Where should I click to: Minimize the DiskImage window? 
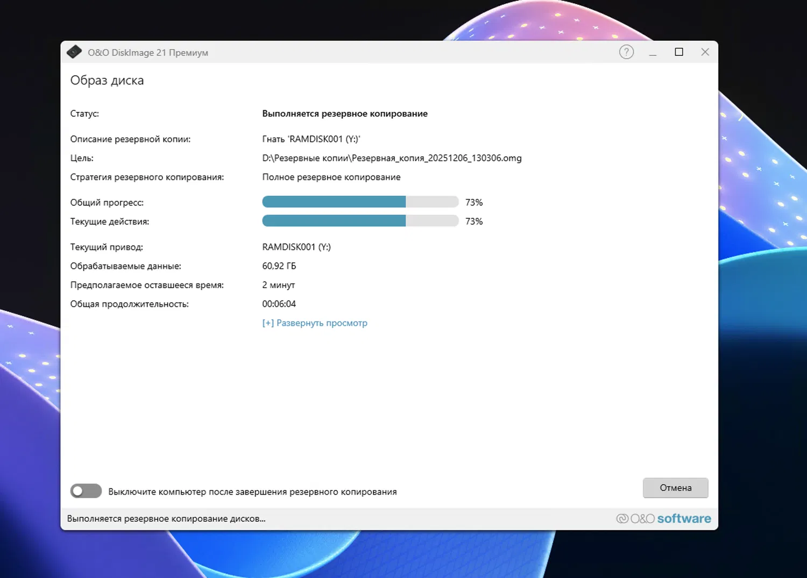[653, 52]
